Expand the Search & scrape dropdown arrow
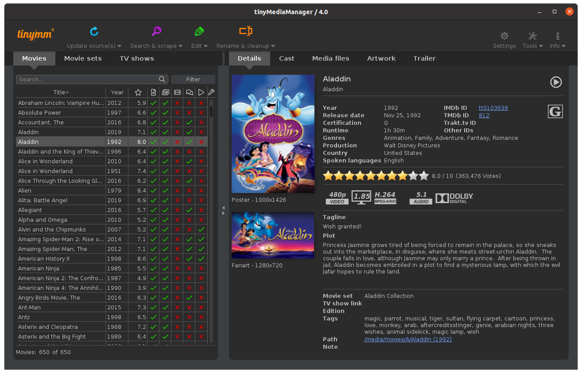Viewport: 582px width, 374px height. click(180, 46)
